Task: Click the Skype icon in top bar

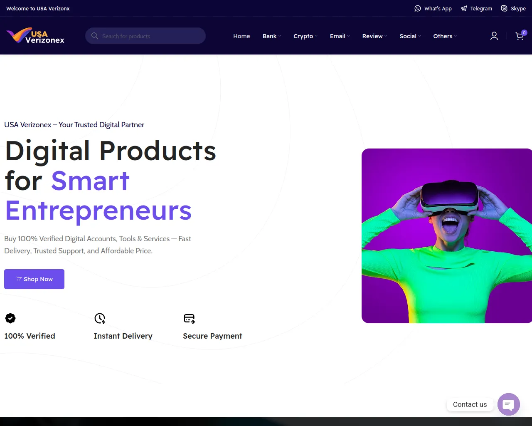Action: tap(504, 8)
